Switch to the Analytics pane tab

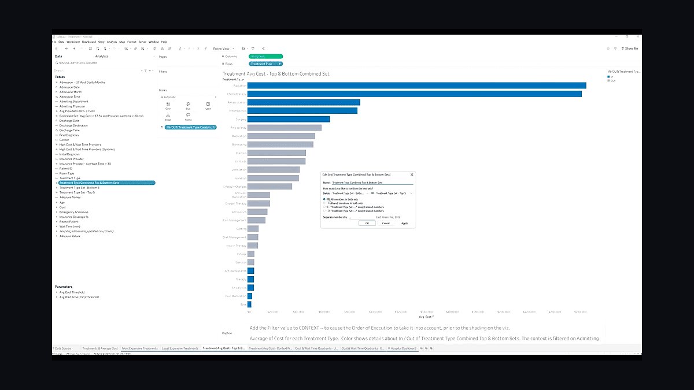[x=101, y=56]
